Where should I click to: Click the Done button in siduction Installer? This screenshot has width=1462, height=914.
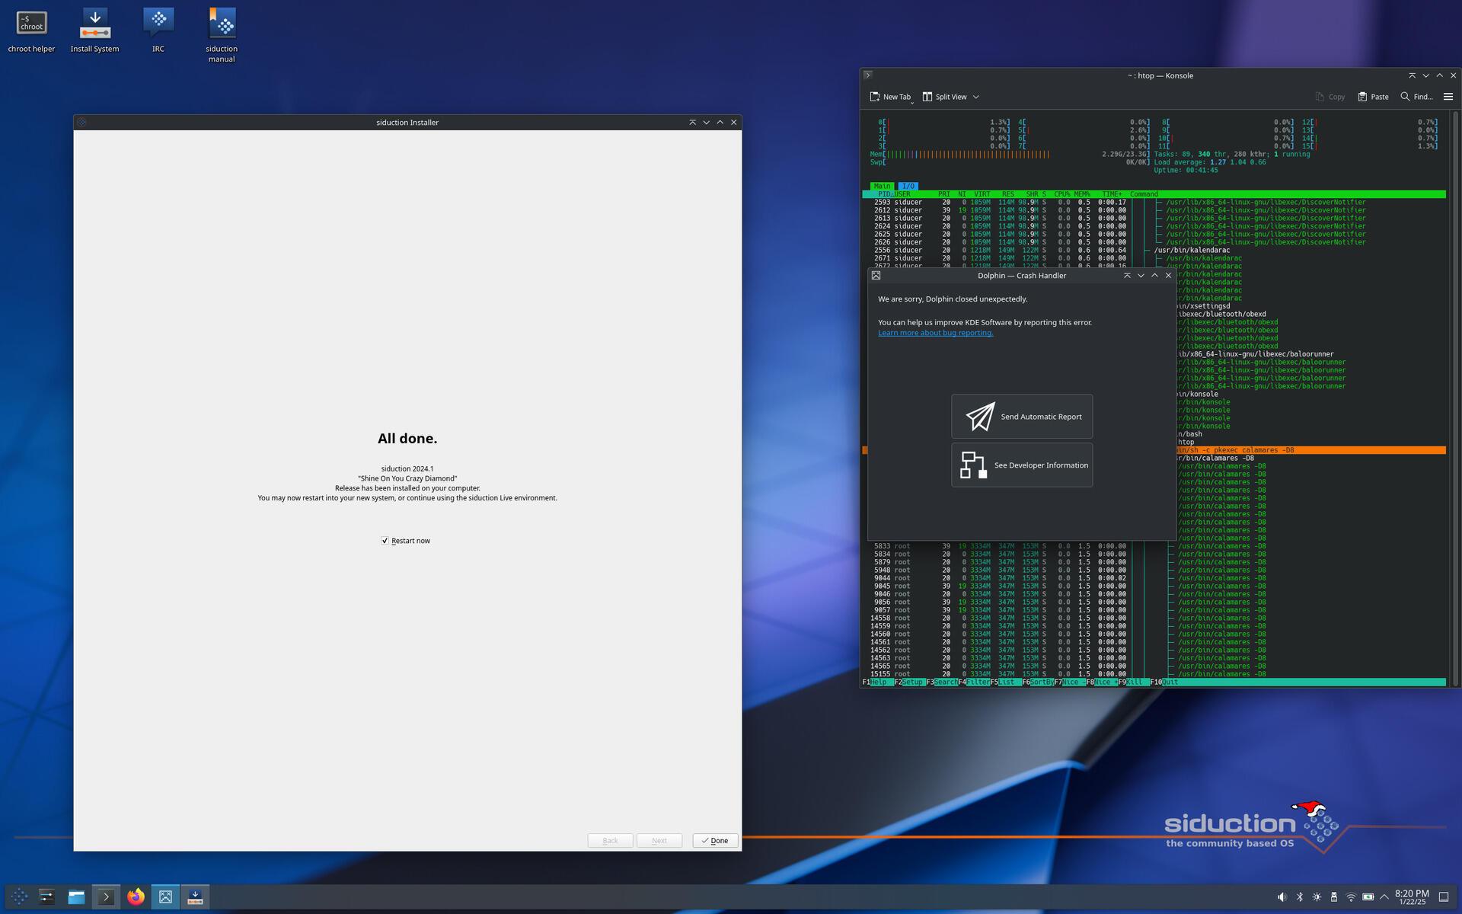pyautogui.click(x=715, y=841)
